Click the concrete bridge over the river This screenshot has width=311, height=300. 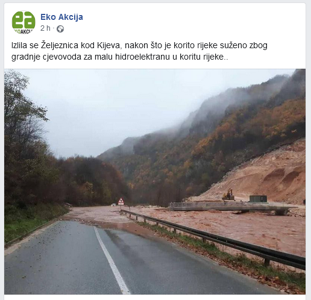231,208
